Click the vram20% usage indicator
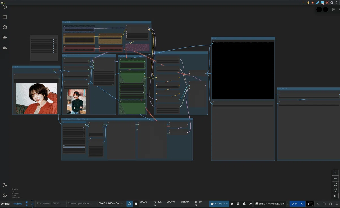Screen dimensions: 340x208 (185, 202)
